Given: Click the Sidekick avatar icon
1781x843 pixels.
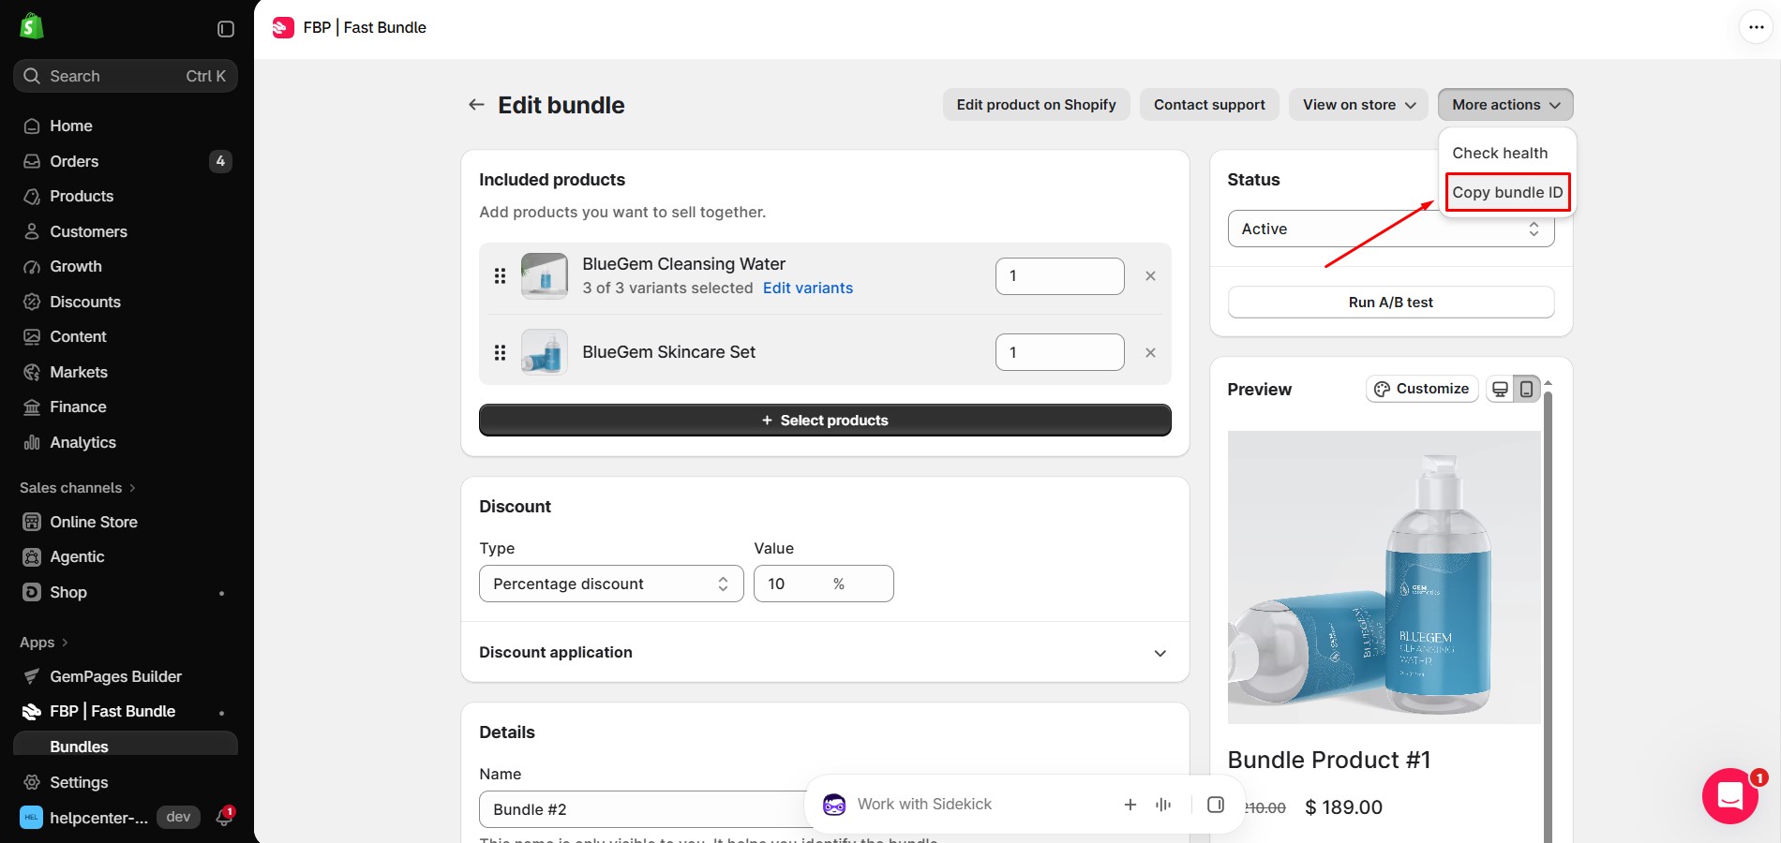Looking at the screenshot, I should click(x=834, y=805).
